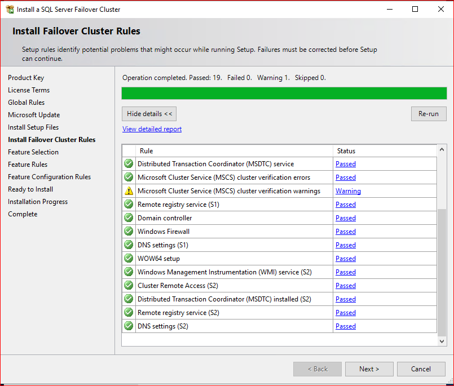The width and height of the screenshot is (454, 386).
Task: Select Install Failover Cluster Rules step
Action: point(51,140)
